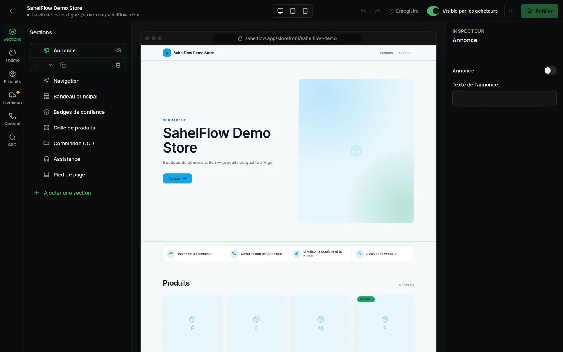The height and width of the screenshot is (352, 563).
Task: Click the Acheter button in preview
Action: [177, 178]
